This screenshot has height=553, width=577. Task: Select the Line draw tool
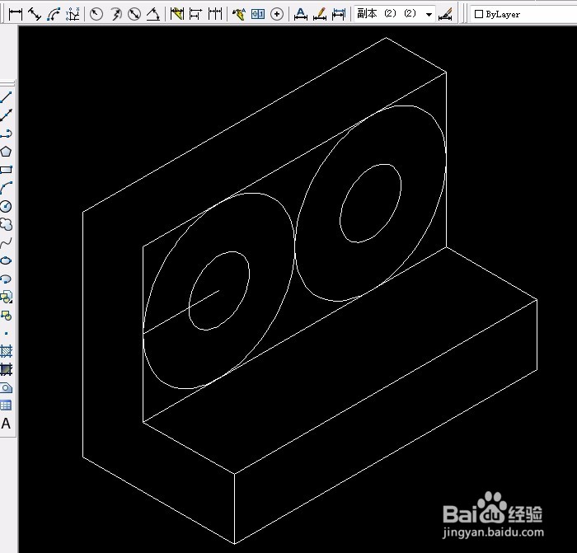tap(7, 97)
